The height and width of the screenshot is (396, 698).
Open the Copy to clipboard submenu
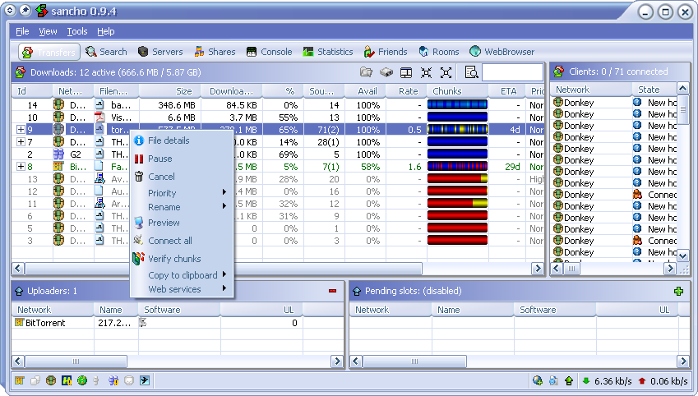pos(183,275)
